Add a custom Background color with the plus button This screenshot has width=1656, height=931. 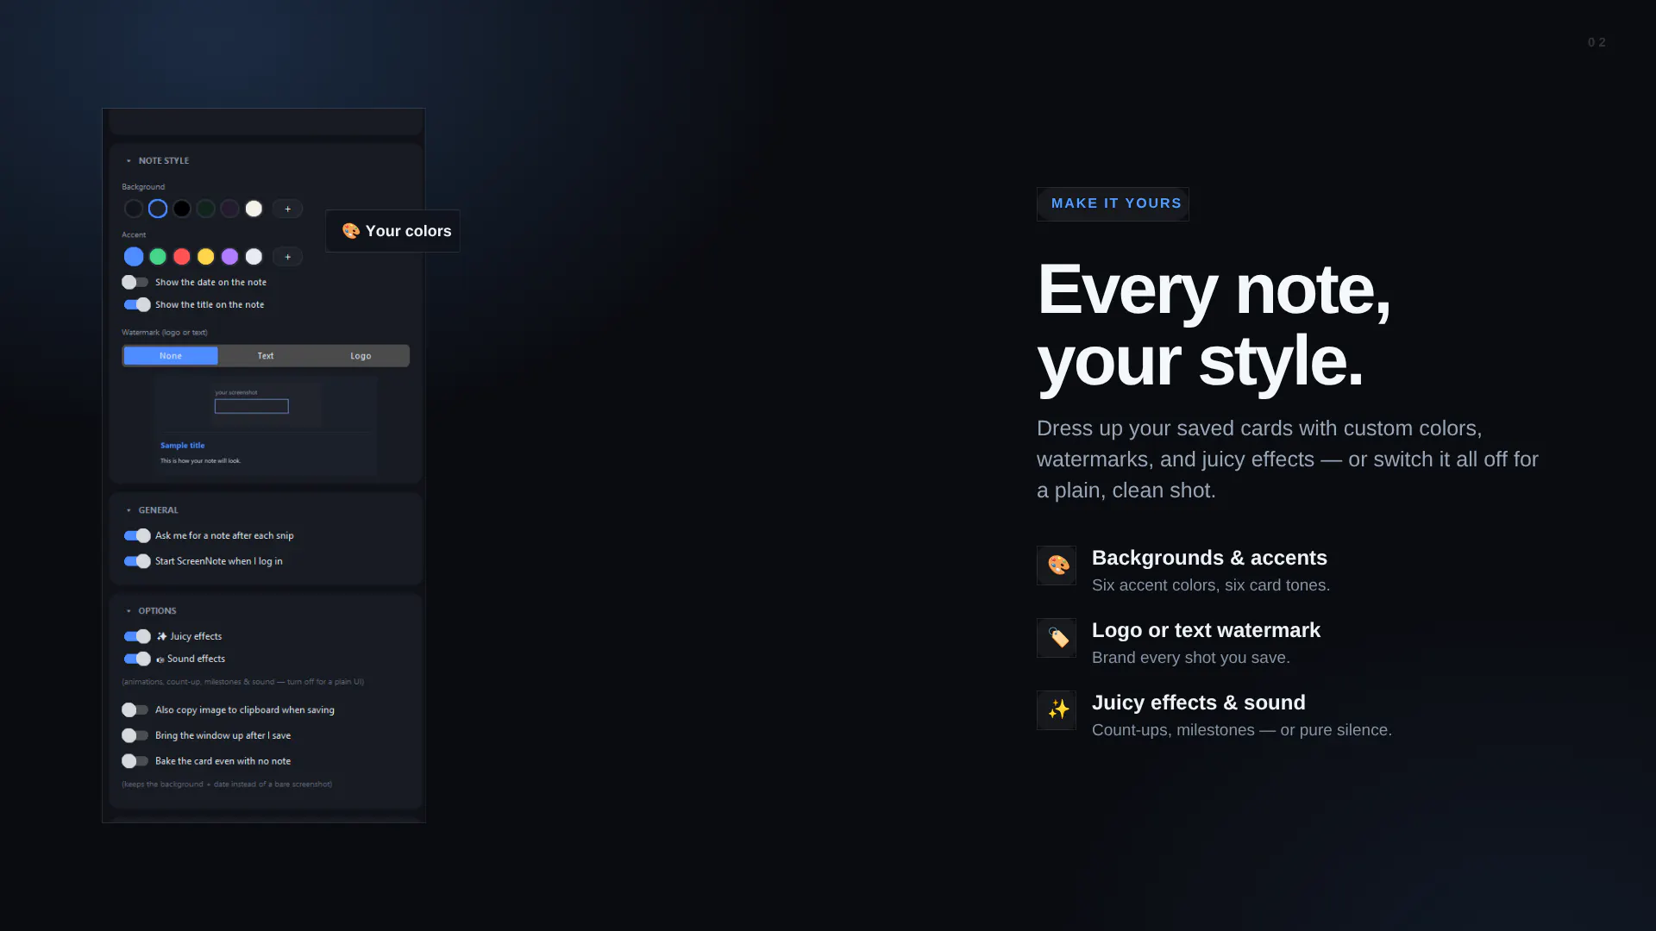click(x=287, y=209)
